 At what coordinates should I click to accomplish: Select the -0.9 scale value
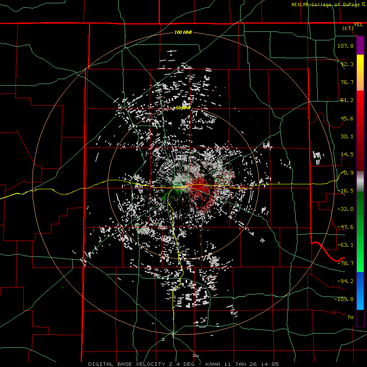tap(347, 173)
